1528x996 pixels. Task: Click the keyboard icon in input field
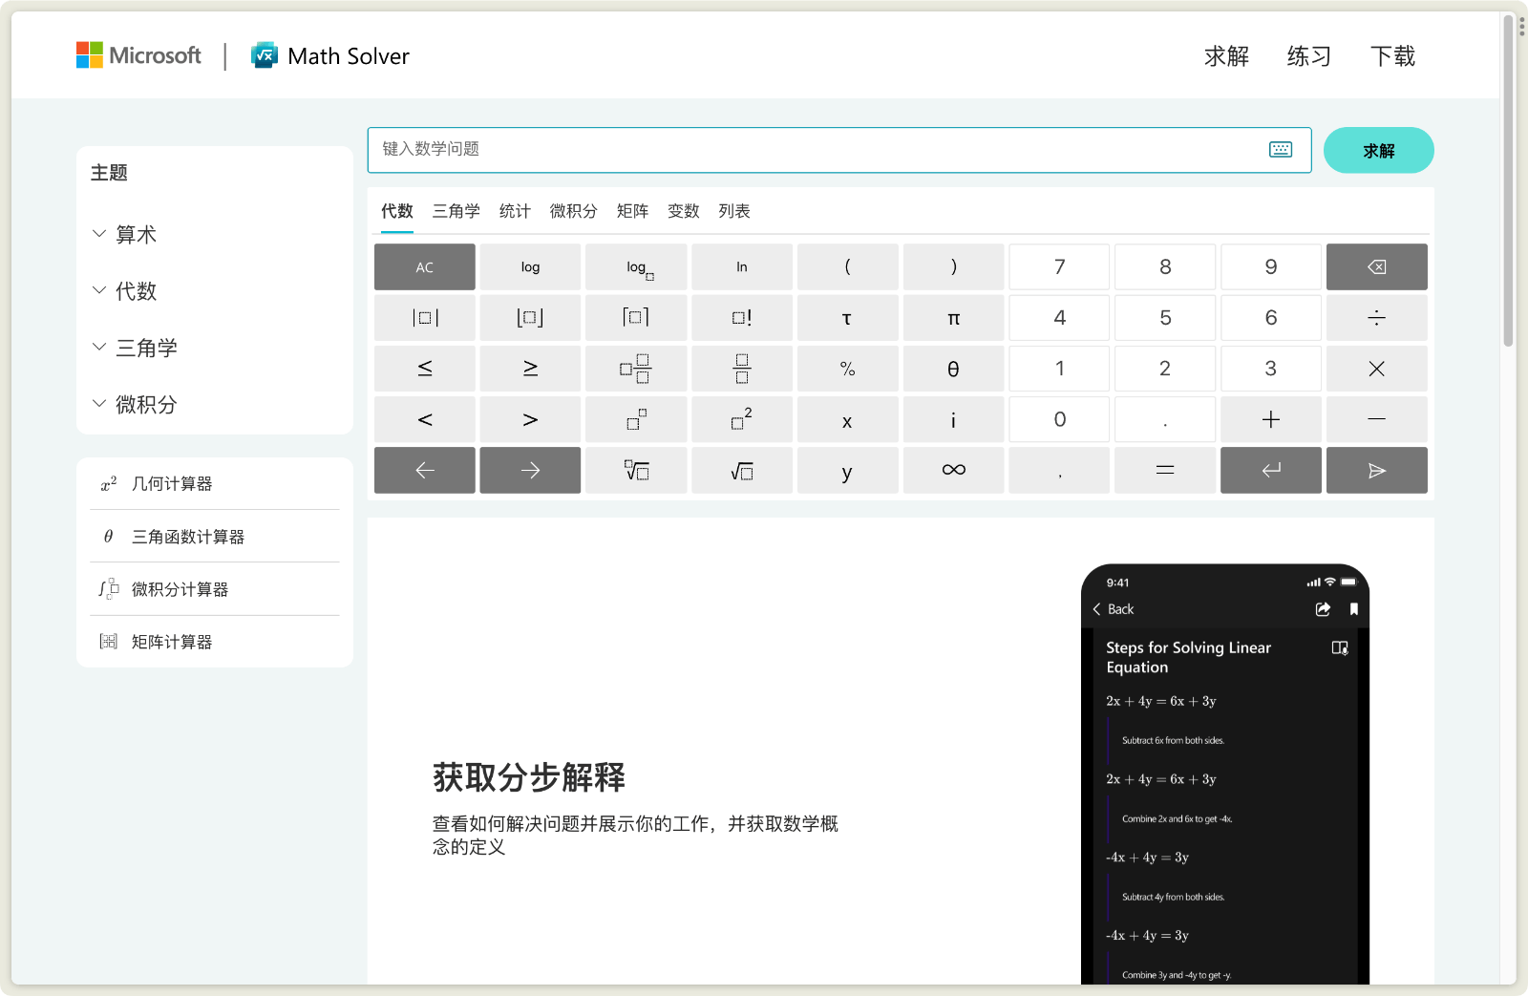tap(1281, 149)
